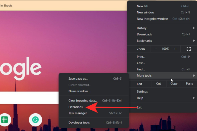Click the Google search box

pos(29,98)
